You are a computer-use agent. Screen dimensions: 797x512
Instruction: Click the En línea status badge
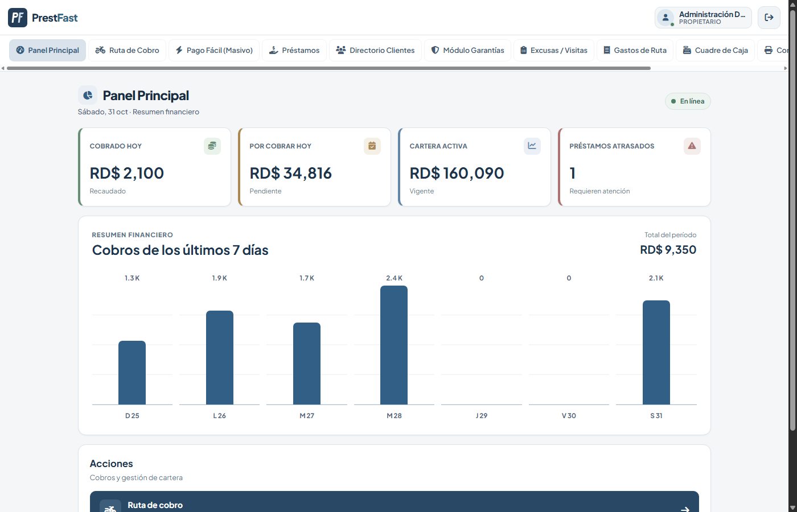[688, 101]
